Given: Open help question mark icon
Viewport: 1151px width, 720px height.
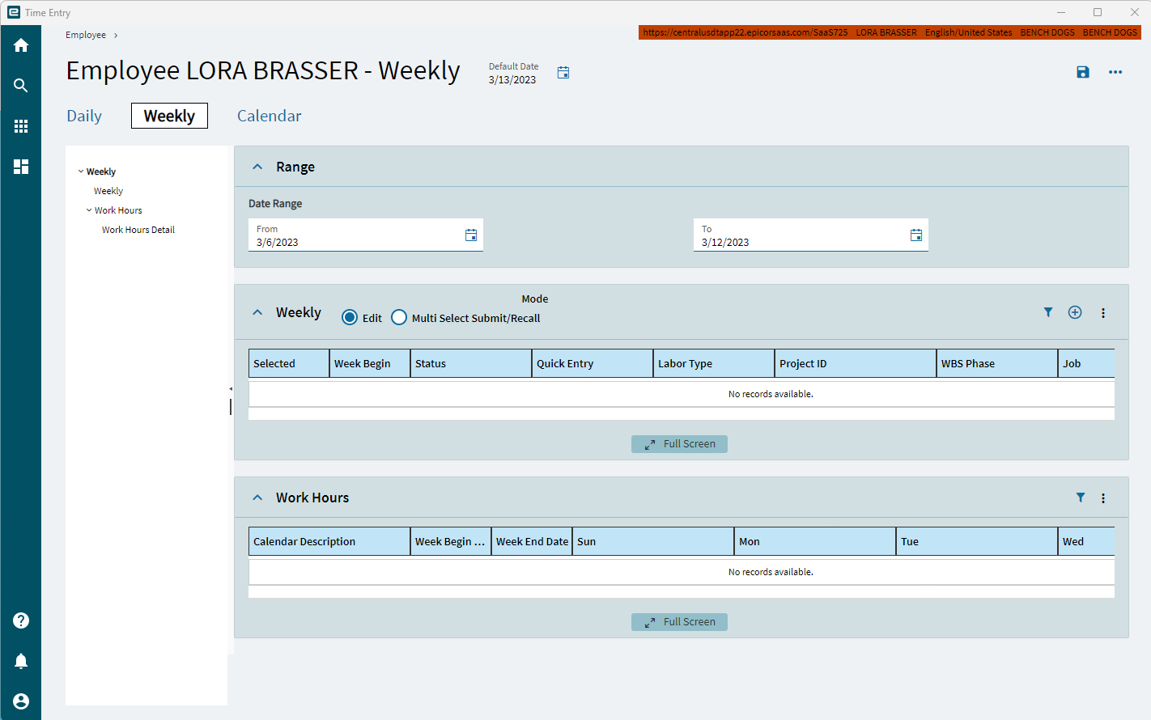Looking at the screenshot, I should (21, 620).
